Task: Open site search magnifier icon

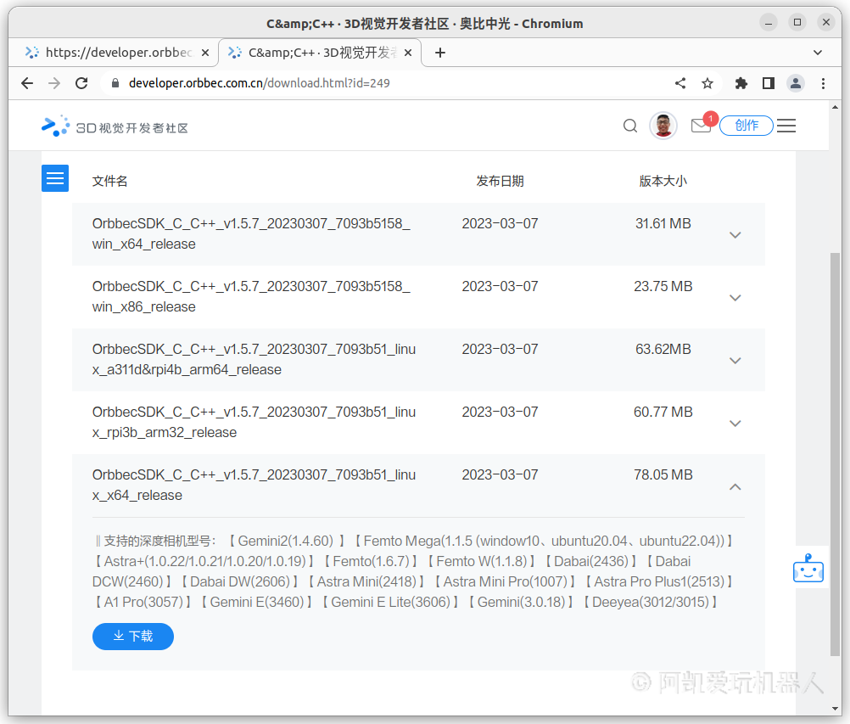Action: (x=630, y=126)
